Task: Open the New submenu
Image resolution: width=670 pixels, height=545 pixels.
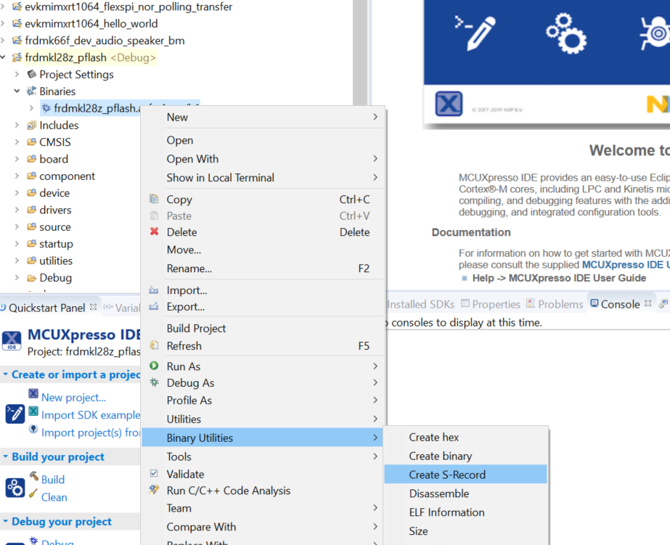Action: 263,117
